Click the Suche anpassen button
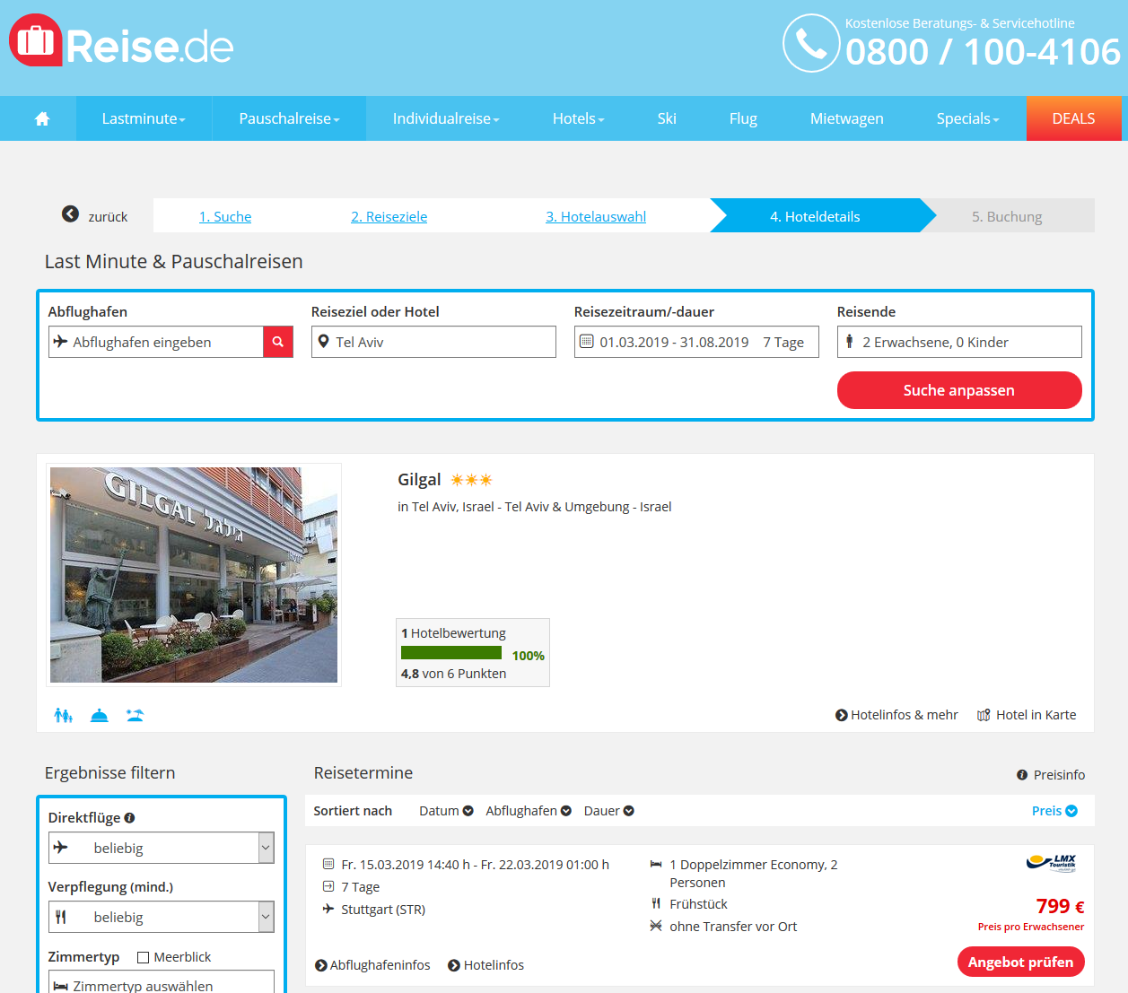This screenshot has width=1128, height=993. [x=959, y=390]
